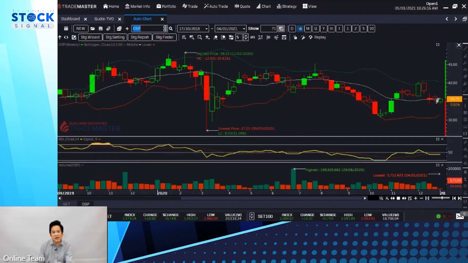This screenshot has width=468, height=263.
Task: Click the crosshair plus cursor tool
Action: click(207, 37)
